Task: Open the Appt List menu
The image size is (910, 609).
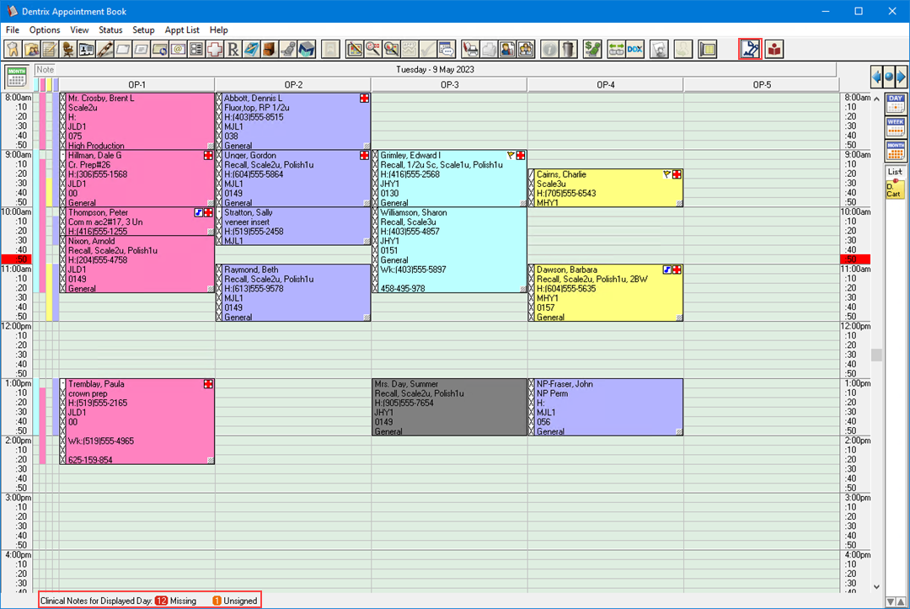Action: pos(182,29)
